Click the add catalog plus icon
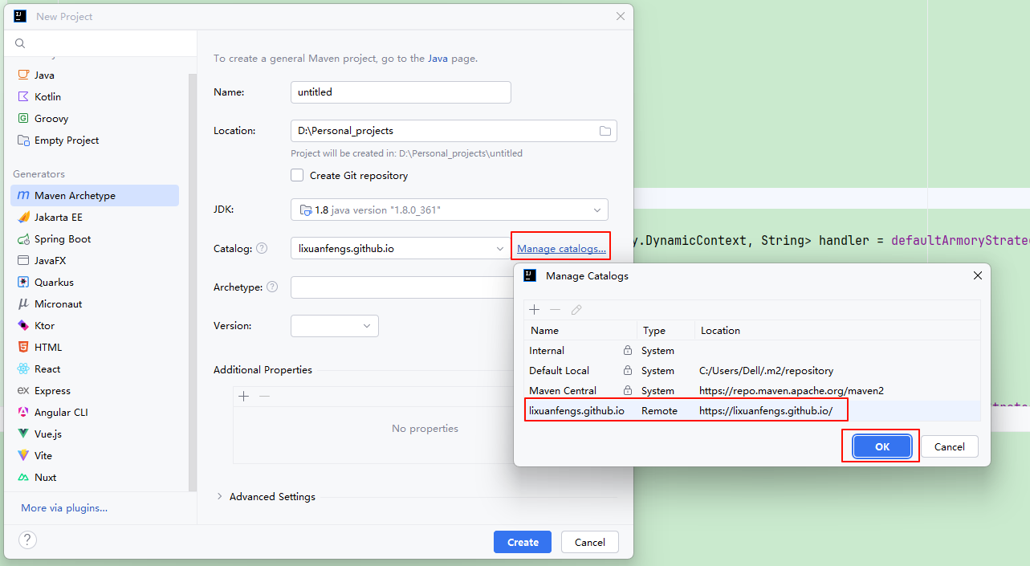Screen dimensions: 1030x566 (535, 310)
